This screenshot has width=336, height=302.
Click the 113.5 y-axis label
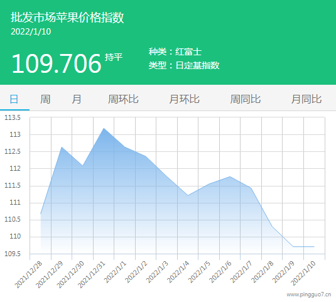(13, 117)
